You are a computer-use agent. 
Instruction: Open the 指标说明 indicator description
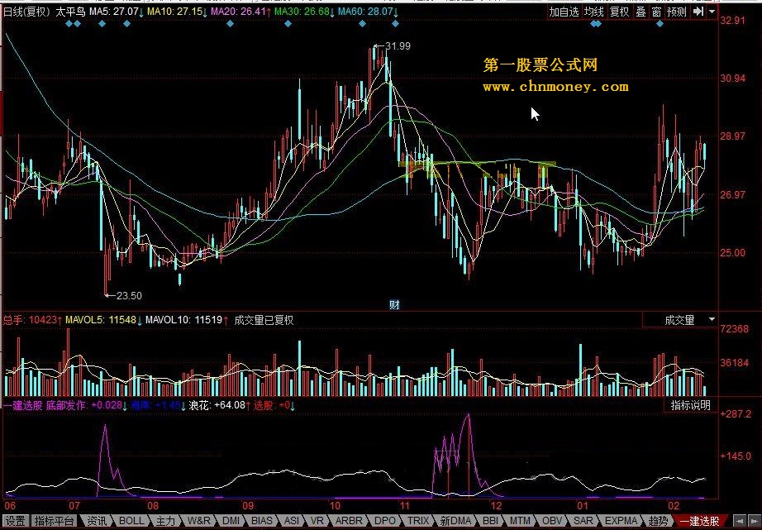coord(691,405)
